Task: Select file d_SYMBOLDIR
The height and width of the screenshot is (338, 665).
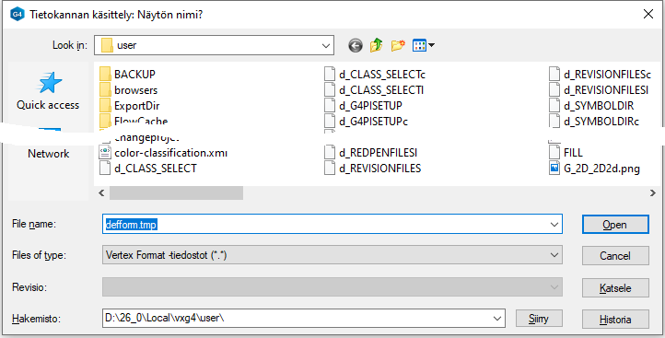Action: (591, 106)
